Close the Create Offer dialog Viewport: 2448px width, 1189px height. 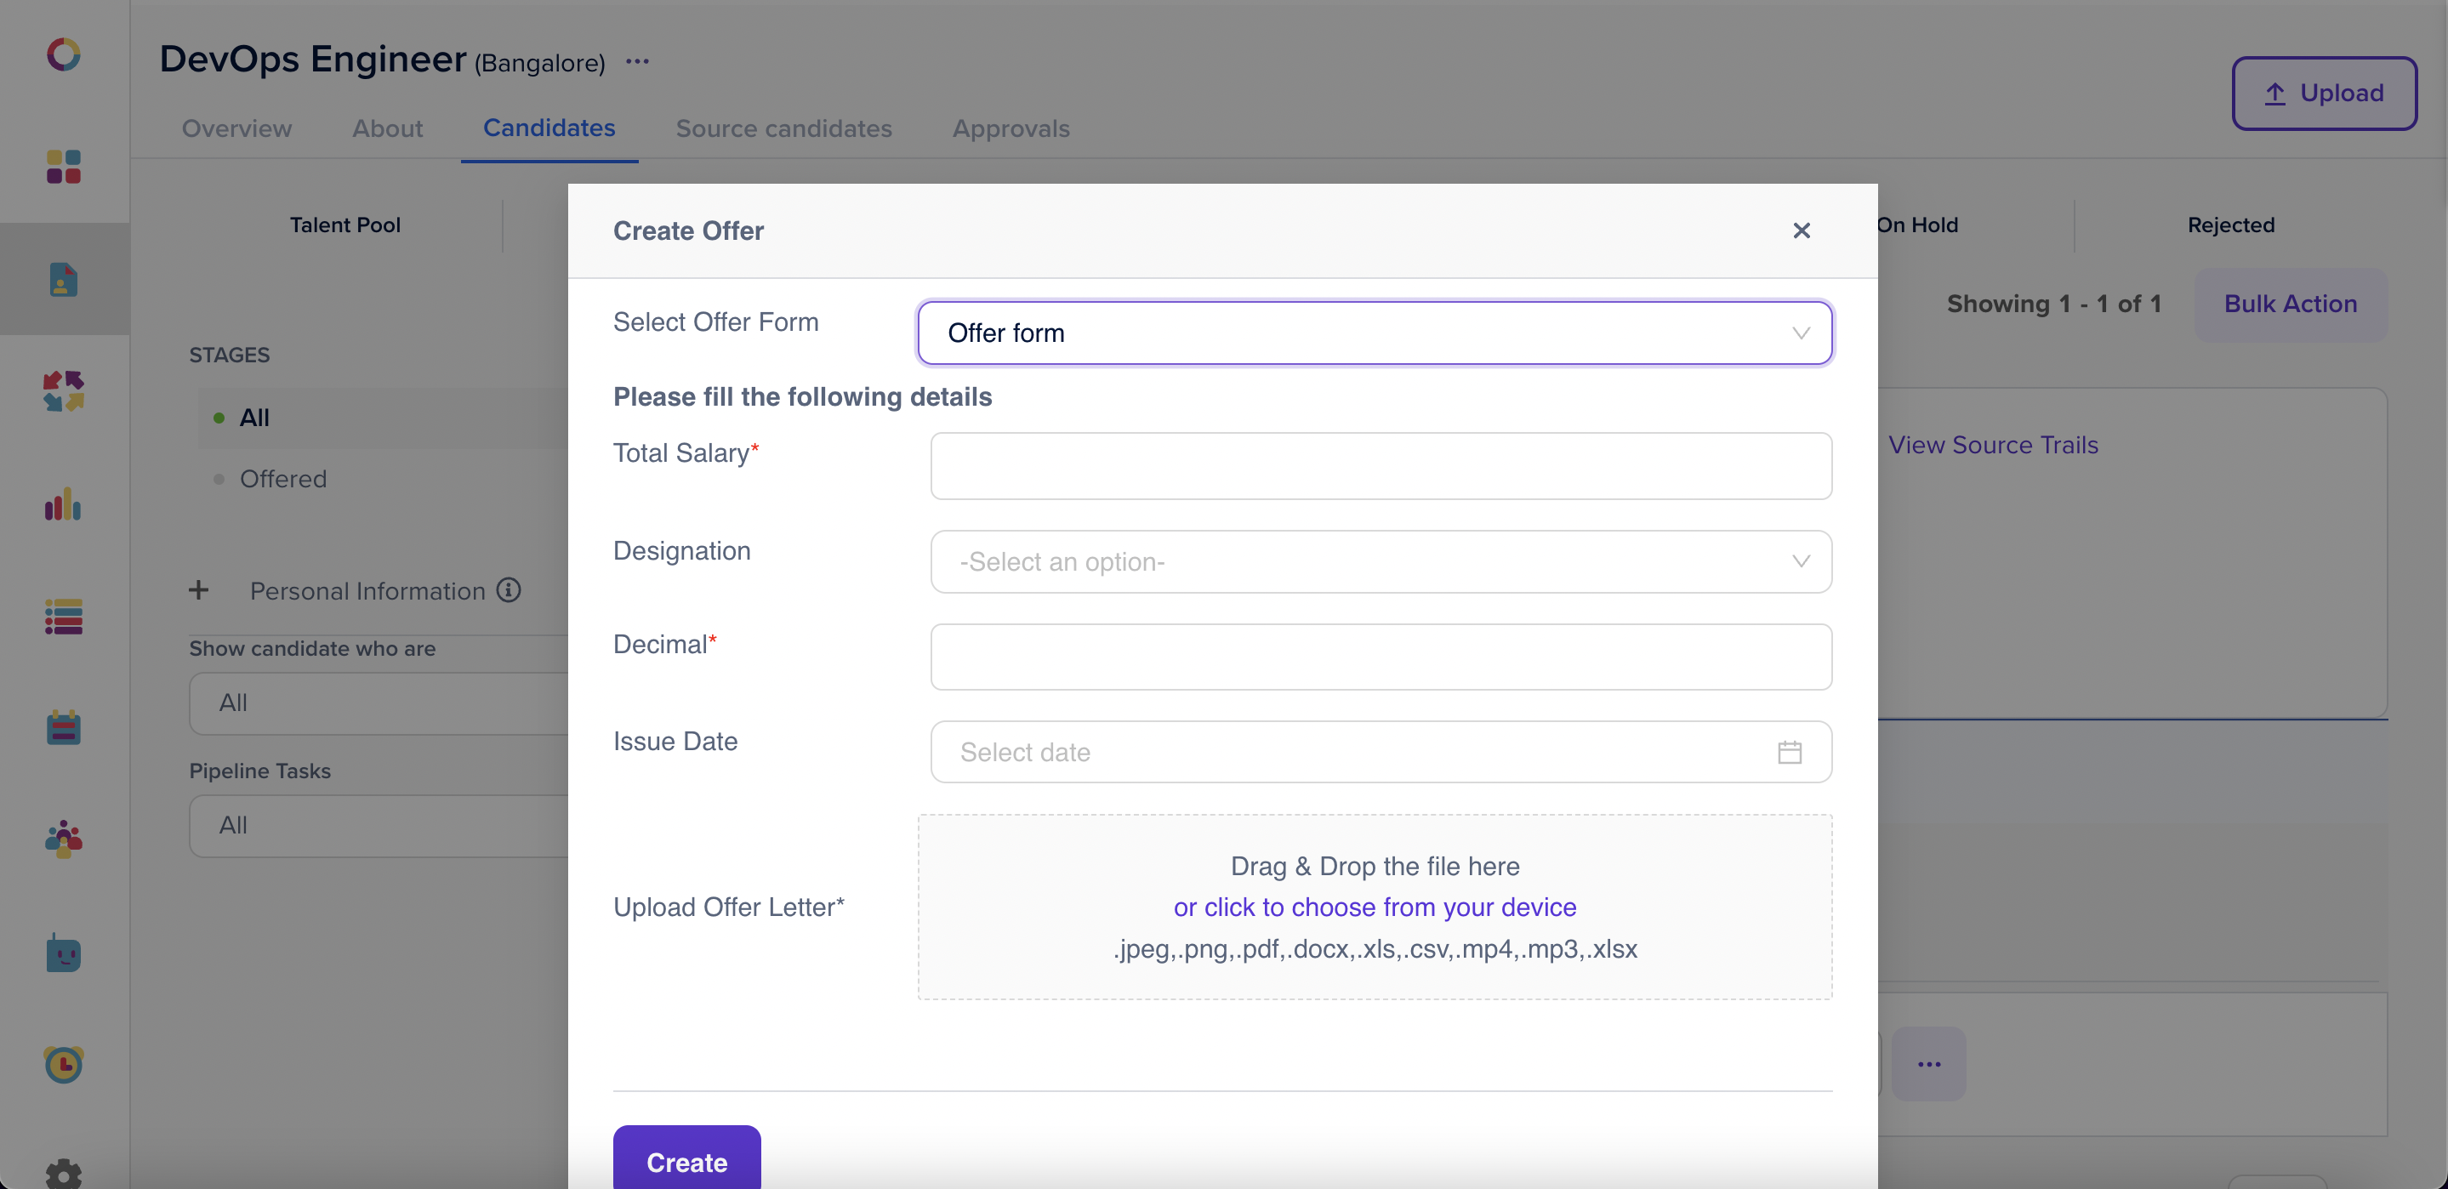tap(1801, 231)
